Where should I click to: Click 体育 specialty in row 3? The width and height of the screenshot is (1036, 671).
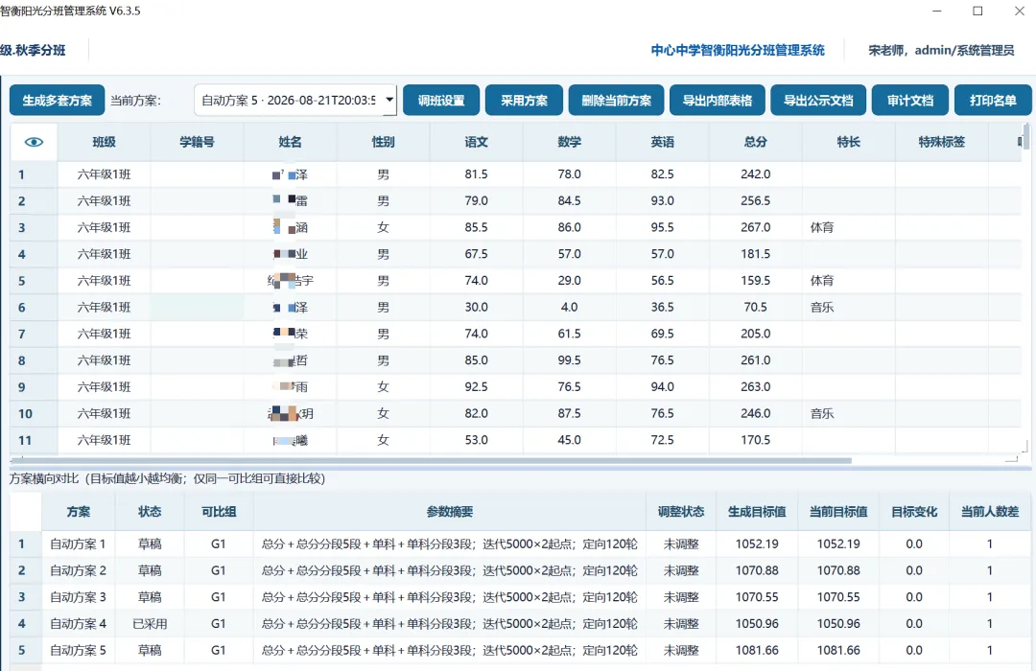pos(849,227)
